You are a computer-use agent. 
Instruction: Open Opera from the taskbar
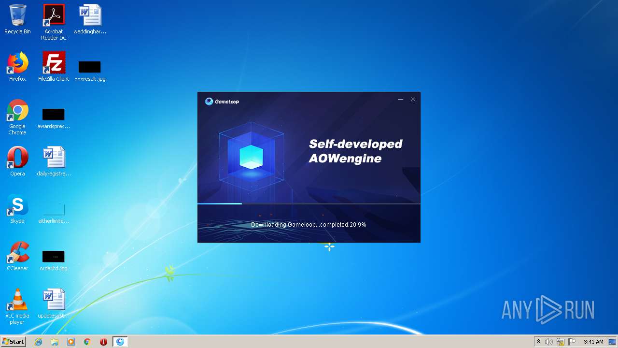[103, 342]
